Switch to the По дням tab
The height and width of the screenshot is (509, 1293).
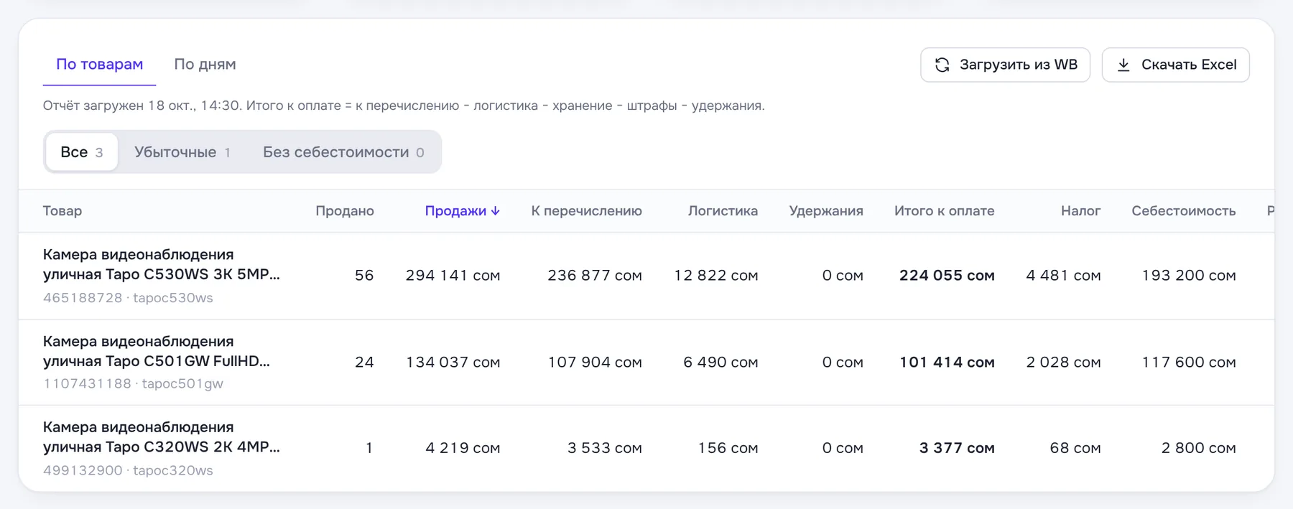(205, 64)
